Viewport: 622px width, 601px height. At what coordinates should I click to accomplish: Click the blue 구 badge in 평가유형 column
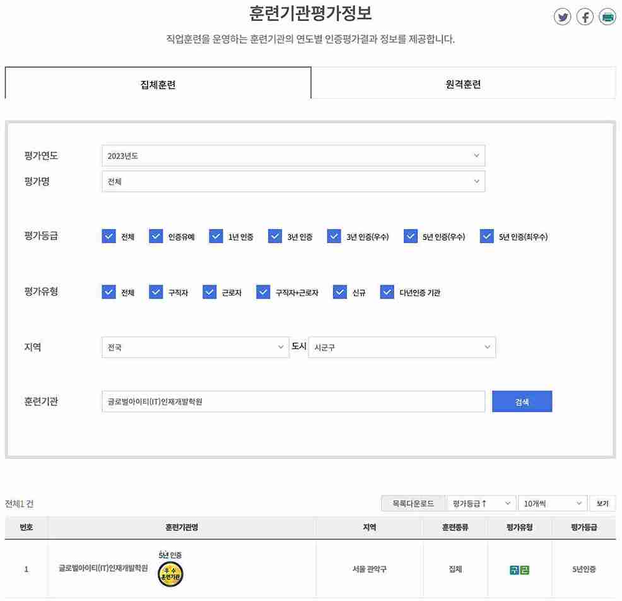click(x=513, y=569)
